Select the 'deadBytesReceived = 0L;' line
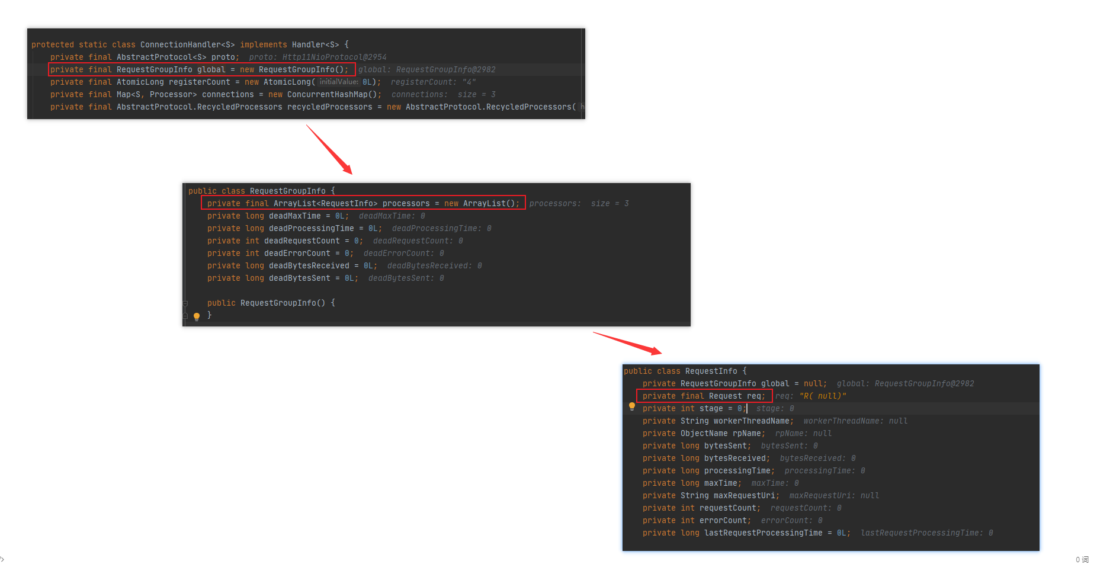The height and width of the screenshot is (564, 1097). [x=293, y=265]
